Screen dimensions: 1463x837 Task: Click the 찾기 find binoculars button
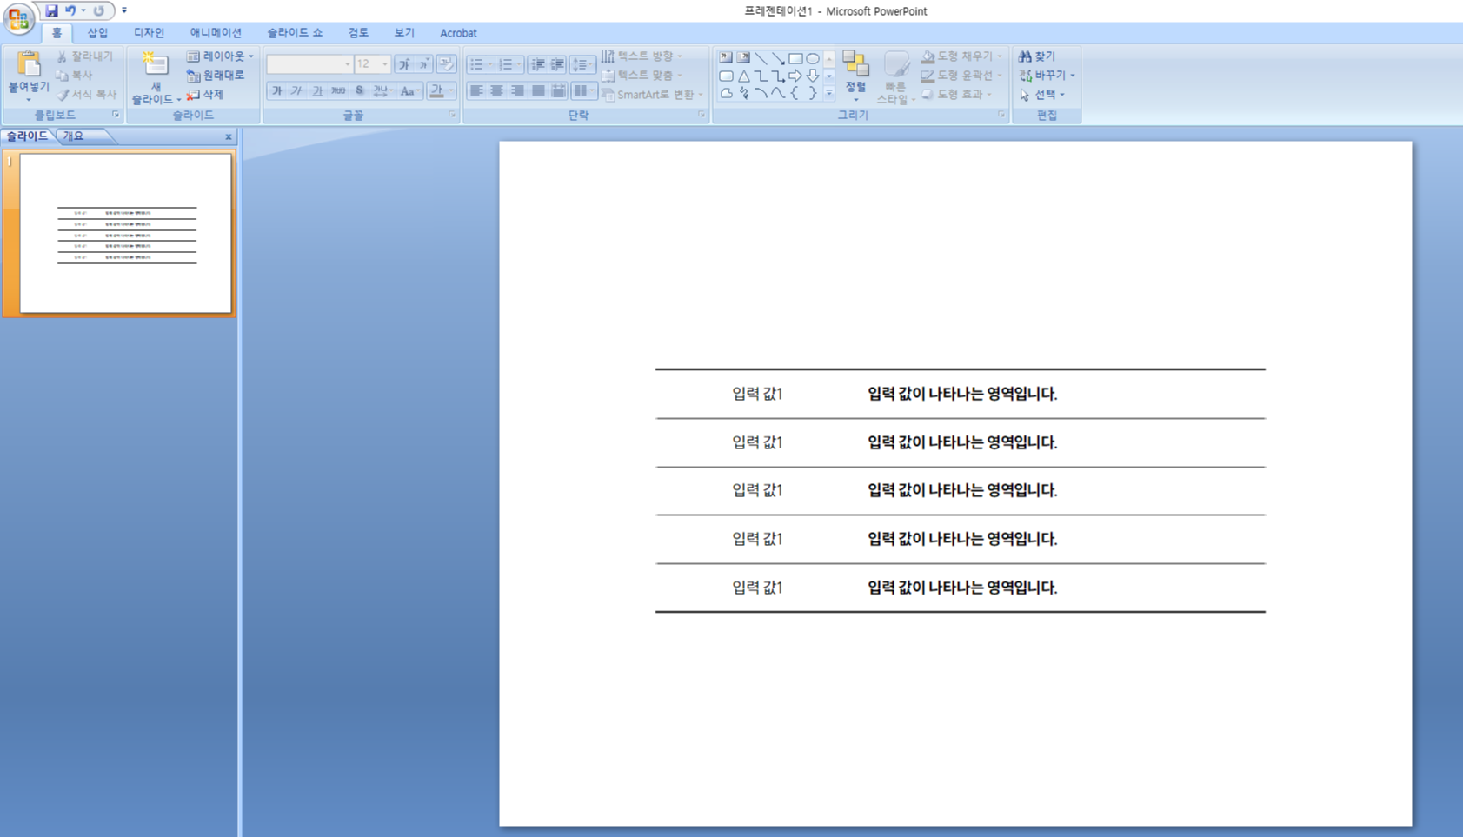click(x=1037, y=56)
